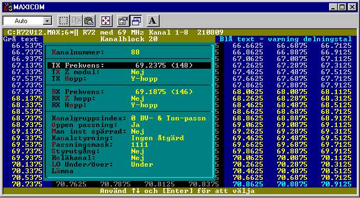Toggle Full screen mode icon
This screenshot has width=360, height=198.
[106, 21]
